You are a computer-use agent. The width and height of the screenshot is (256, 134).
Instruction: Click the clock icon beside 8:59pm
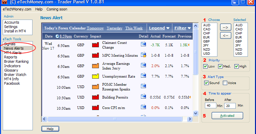pos(57,36)
